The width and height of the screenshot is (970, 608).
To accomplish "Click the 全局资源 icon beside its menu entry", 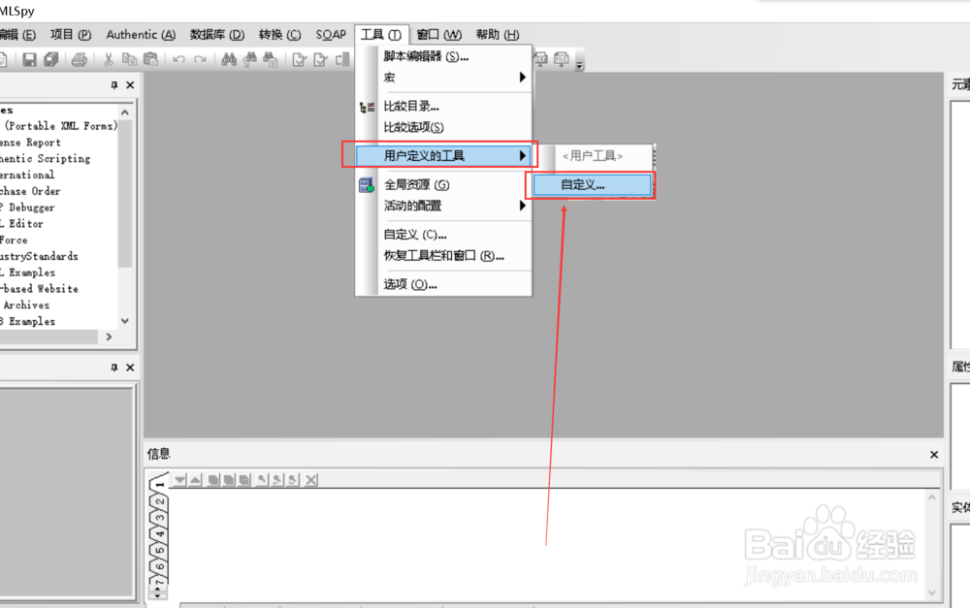I will [367, 184].
